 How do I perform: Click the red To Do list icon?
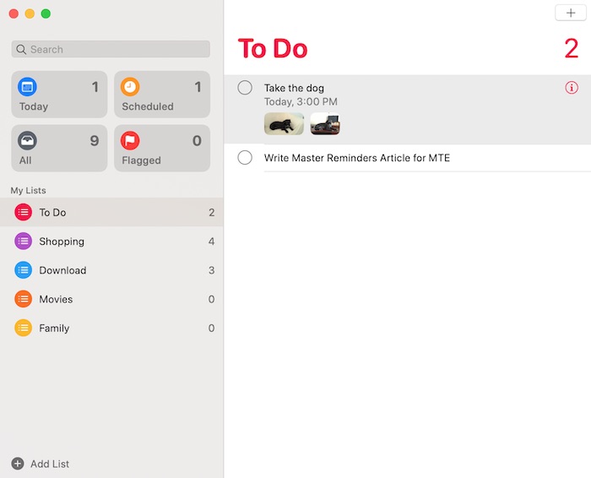(x=23, y=212)
